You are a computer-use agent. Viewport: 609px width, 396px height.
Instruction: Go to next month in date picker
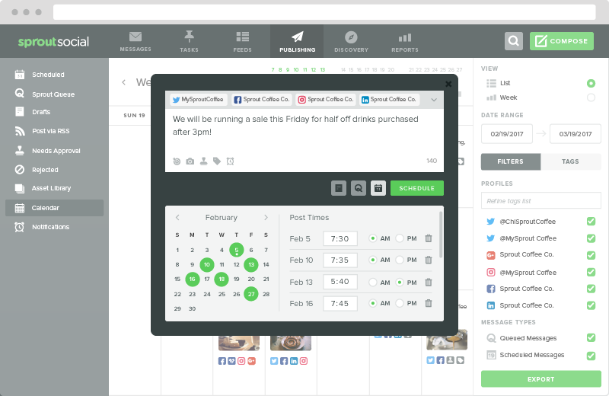[x=266, y=218]
